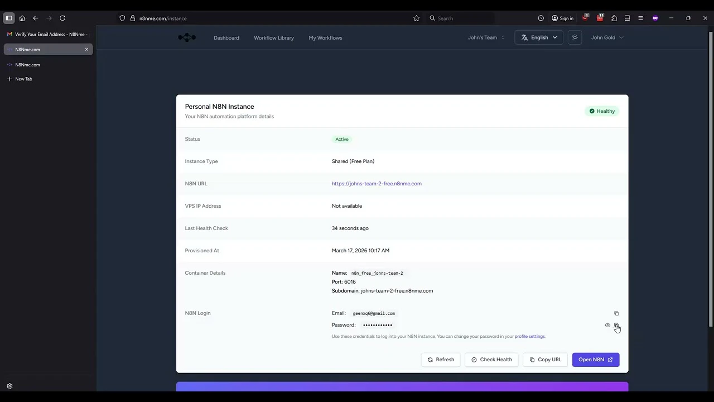This screenshot has width=714, height=402.
Task: Expand the John Gold account menu
Action: [x=607, y=37]
